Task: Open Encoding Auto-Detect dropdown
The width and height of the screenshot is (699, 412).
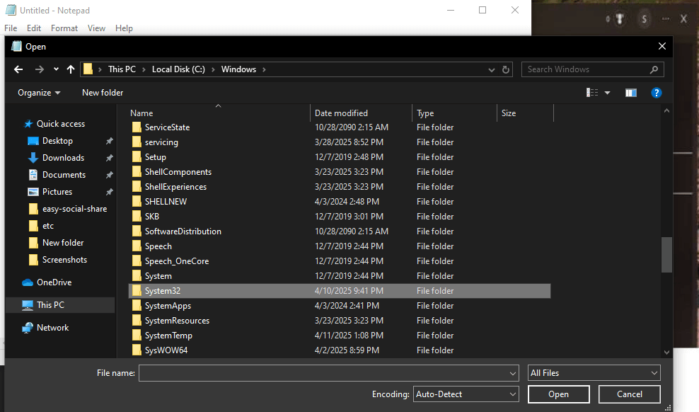Action: tap(466, 394)
